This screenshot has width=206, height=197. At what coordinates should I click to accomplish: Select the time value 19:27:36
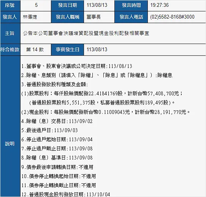[x=159, y=5]
